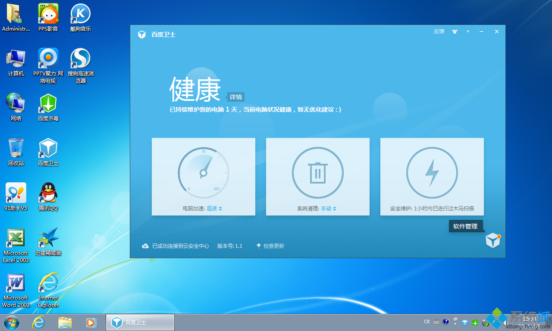
Task: Click the speedometer PC acceleration icon
Action: [204, 172]
